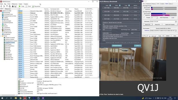Image resolution: width=178 pixels, height=100 pixels.
Task: Open CPU AES test
Action: [x=8, y=49]
